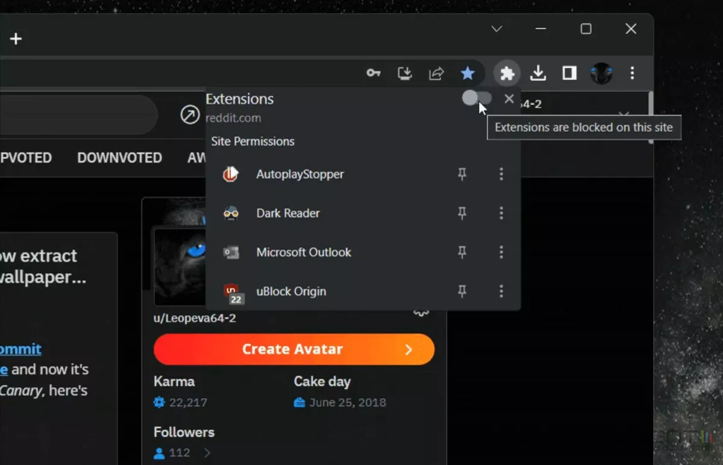Open more options for Microsoft Outlook
This screenshot has height=465, width=723.
(501, 252)
